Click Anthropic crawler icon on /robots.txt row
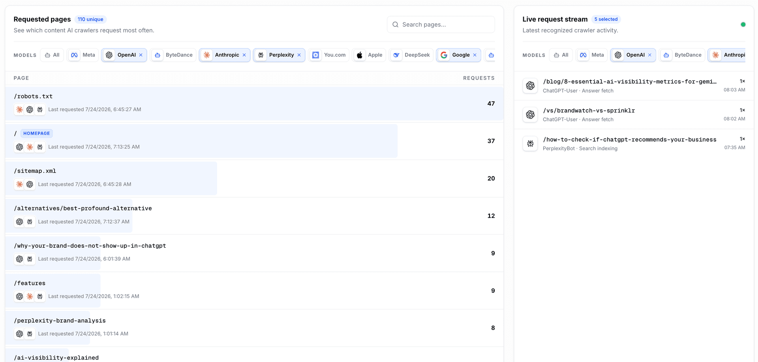 coord(19,110)
